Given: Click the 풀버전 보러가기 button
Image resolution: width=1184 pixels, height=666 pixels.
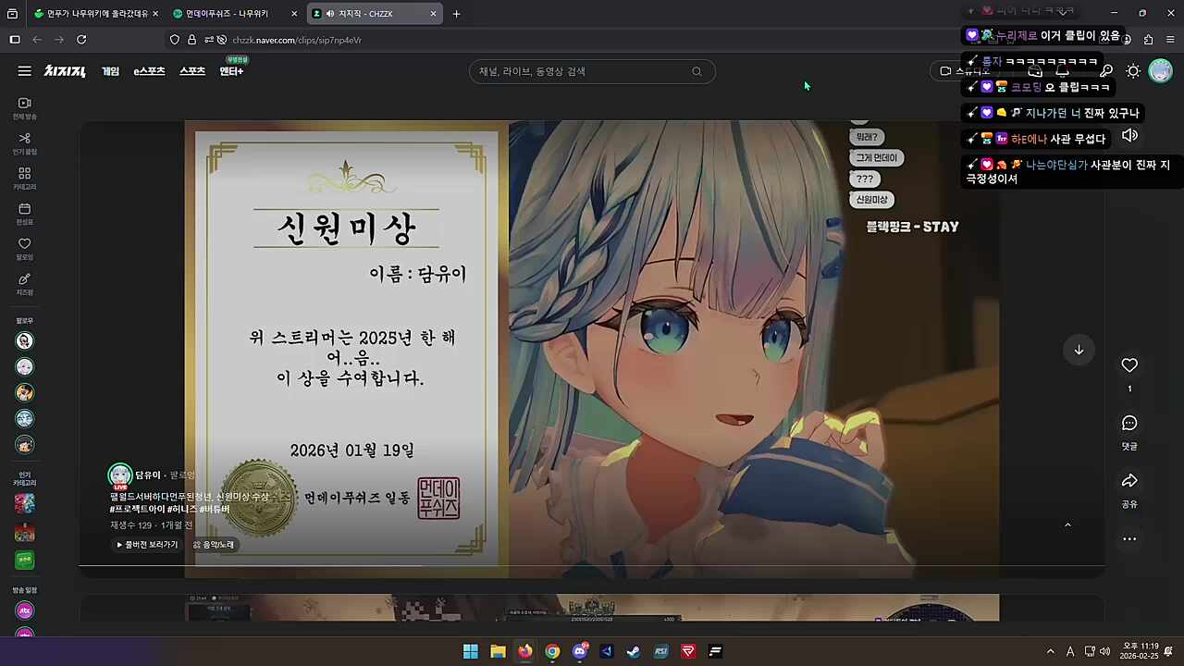Looking at the screenshot, I should coord(145,544).
